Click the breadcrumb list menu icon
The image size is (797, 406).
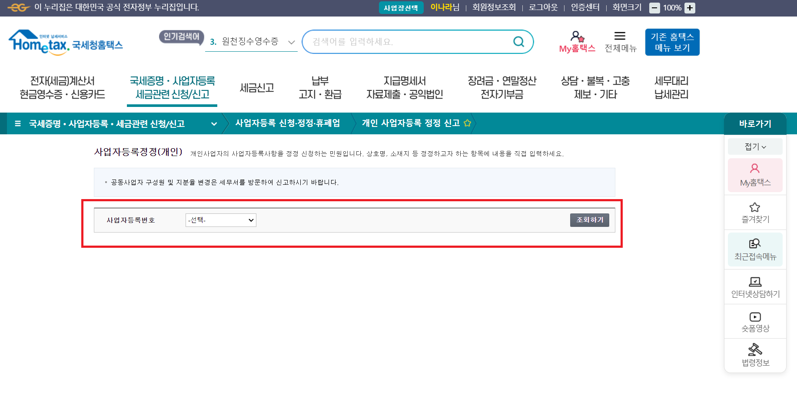(x=18, y=123)
